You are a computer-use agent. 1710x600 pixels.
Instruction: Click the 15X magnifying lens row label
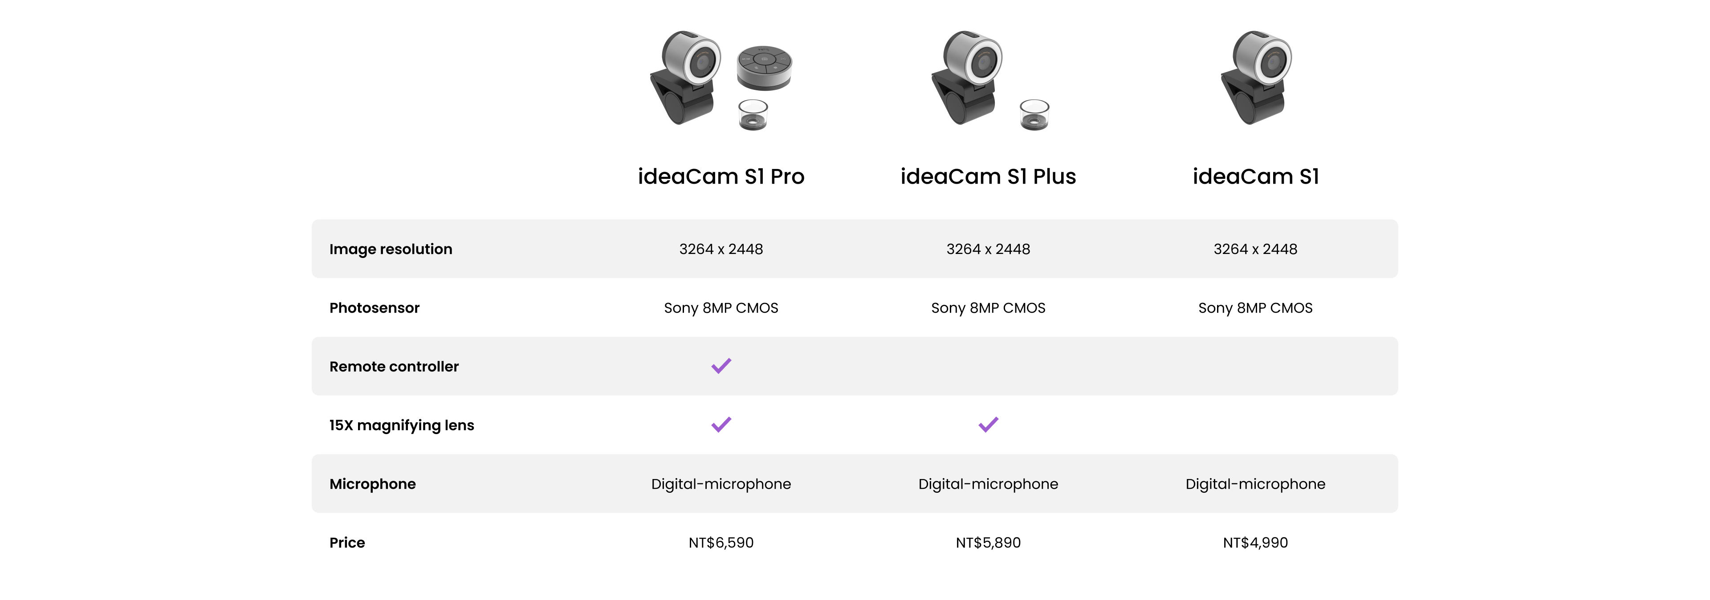(x=402, y=426)
